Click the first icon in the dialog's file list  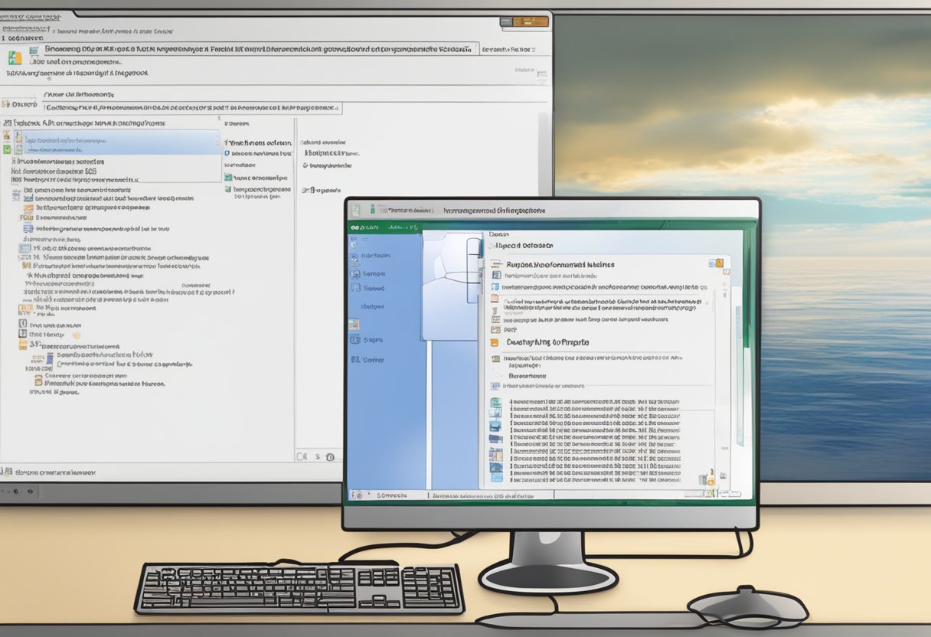tap(495, 402)
